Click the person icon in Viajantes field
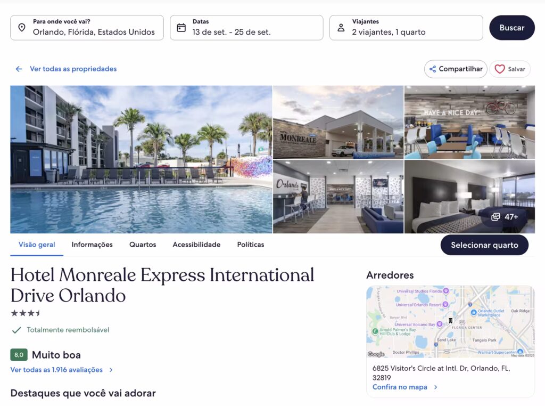 point(341,28)
